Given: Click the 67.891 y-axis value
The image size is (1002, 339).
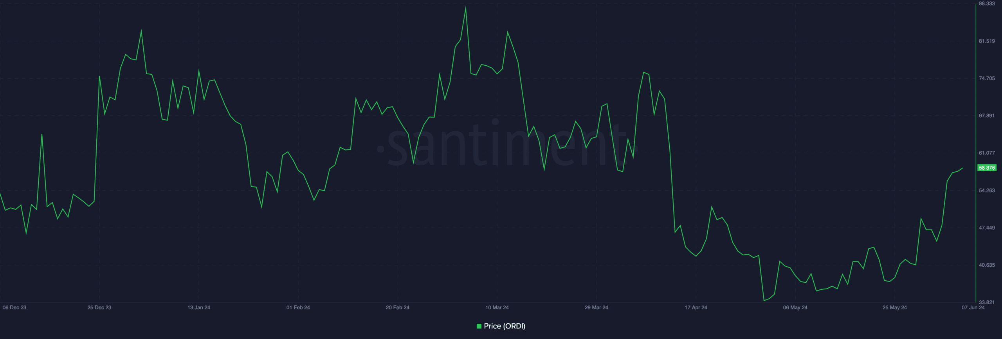Looking at the screenshot, I should [987, 116].
